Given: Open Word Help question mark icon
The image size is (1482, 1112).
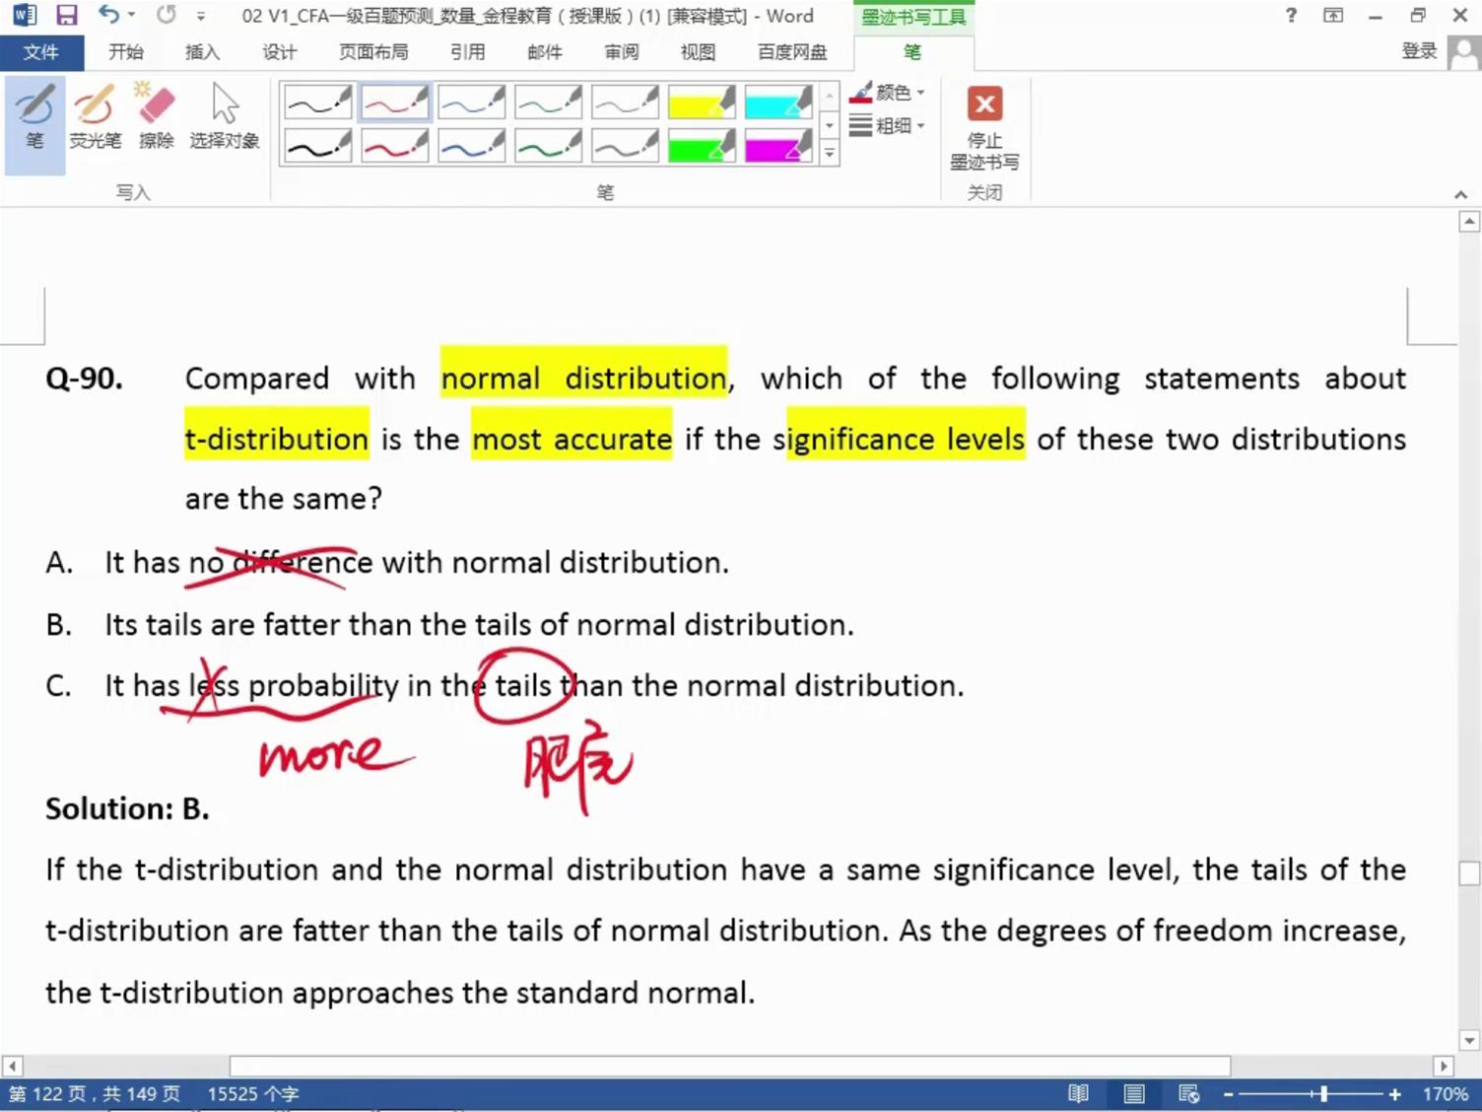Looking at the screenshot, I should click(1291, 16).
